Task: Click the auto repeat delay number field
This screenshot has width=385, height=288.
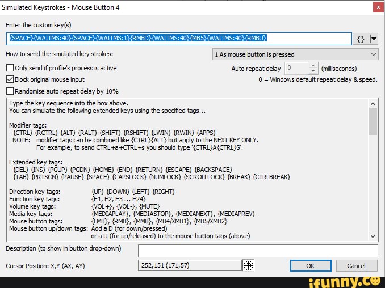Action: [296, 69]
